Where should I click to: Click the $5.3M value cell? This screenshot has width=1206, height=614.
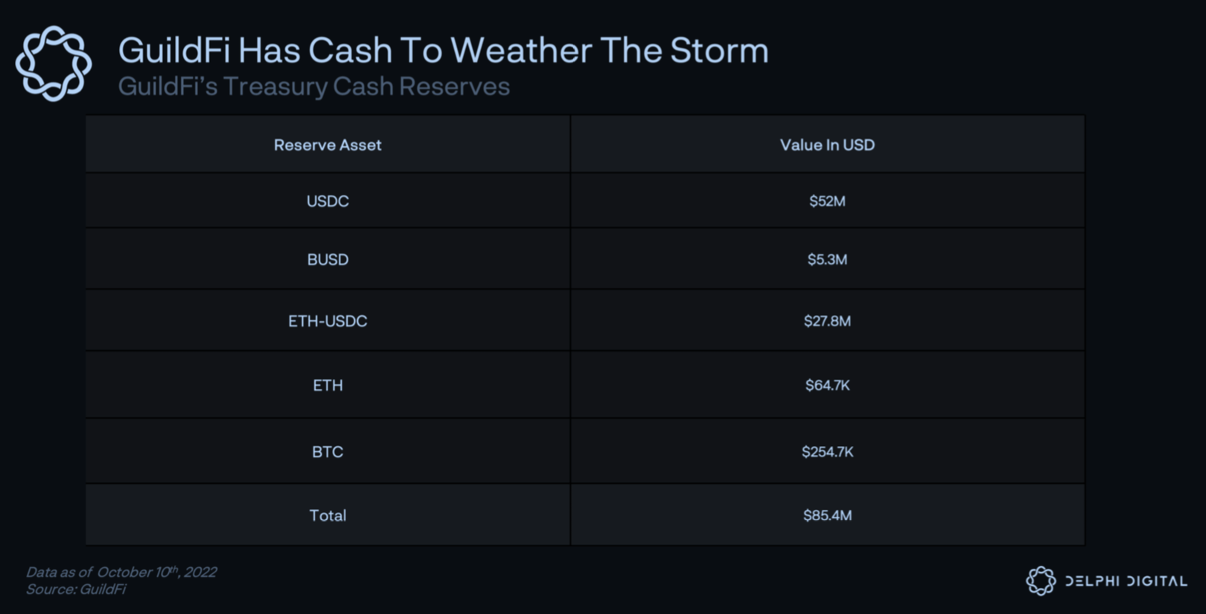[827, 259]
